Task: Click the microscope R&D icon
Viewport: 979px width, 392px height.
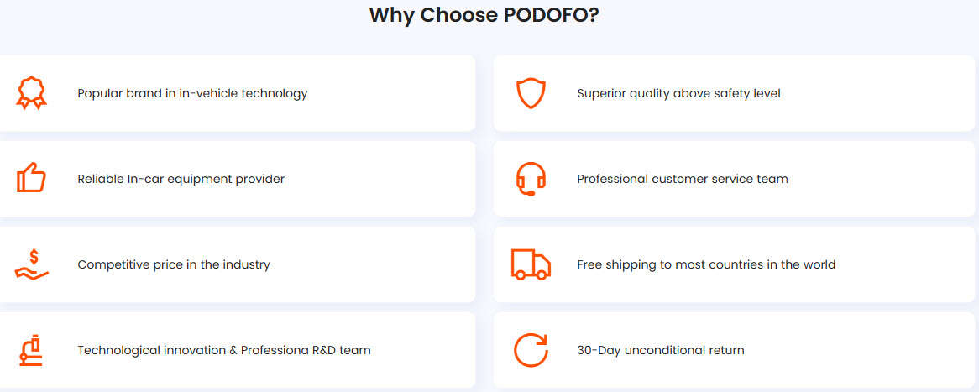Action: click(31, 349)
